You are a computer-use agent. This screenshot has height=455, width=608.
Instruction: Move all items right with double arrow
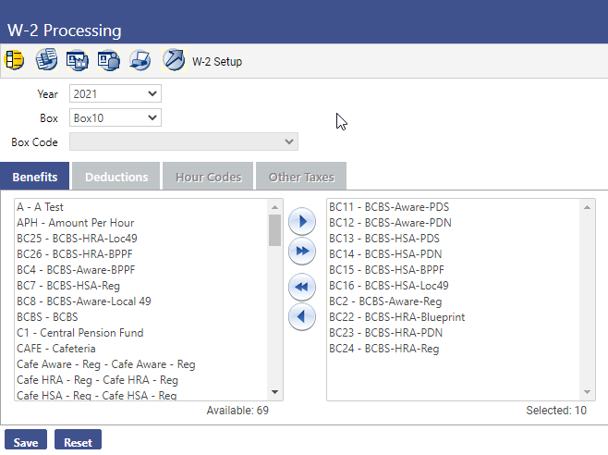pos(300,252)
